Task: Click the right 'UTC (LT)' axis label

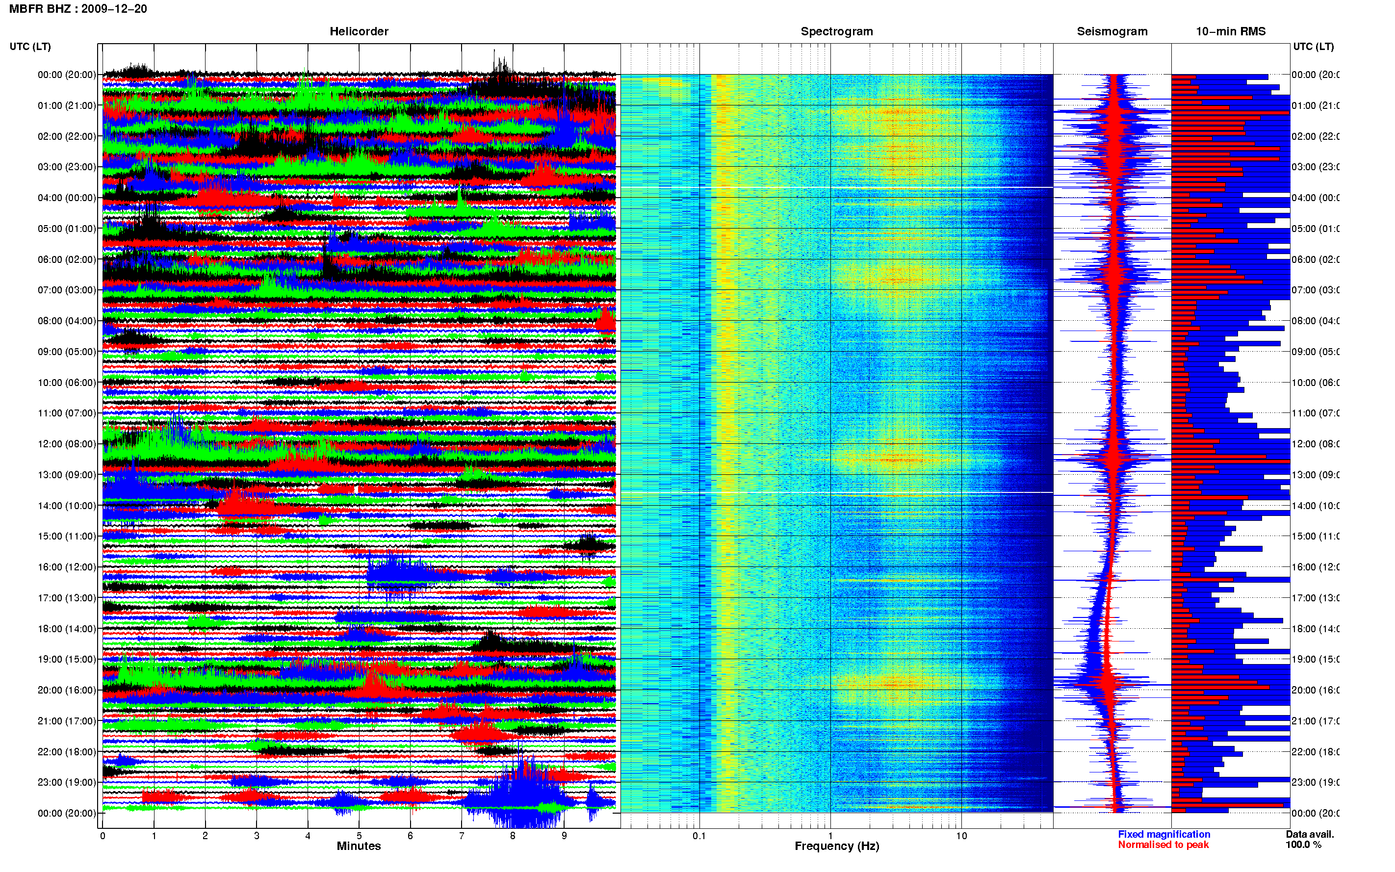Action: (1313, 46)
